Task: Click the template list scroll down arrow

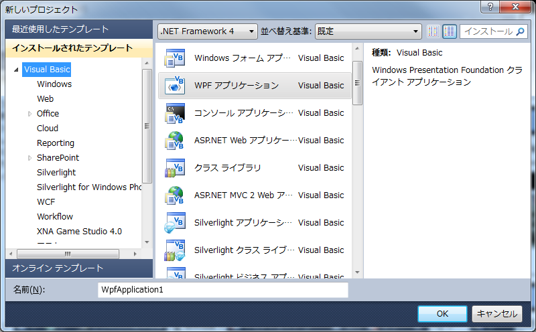Action: 357,272
